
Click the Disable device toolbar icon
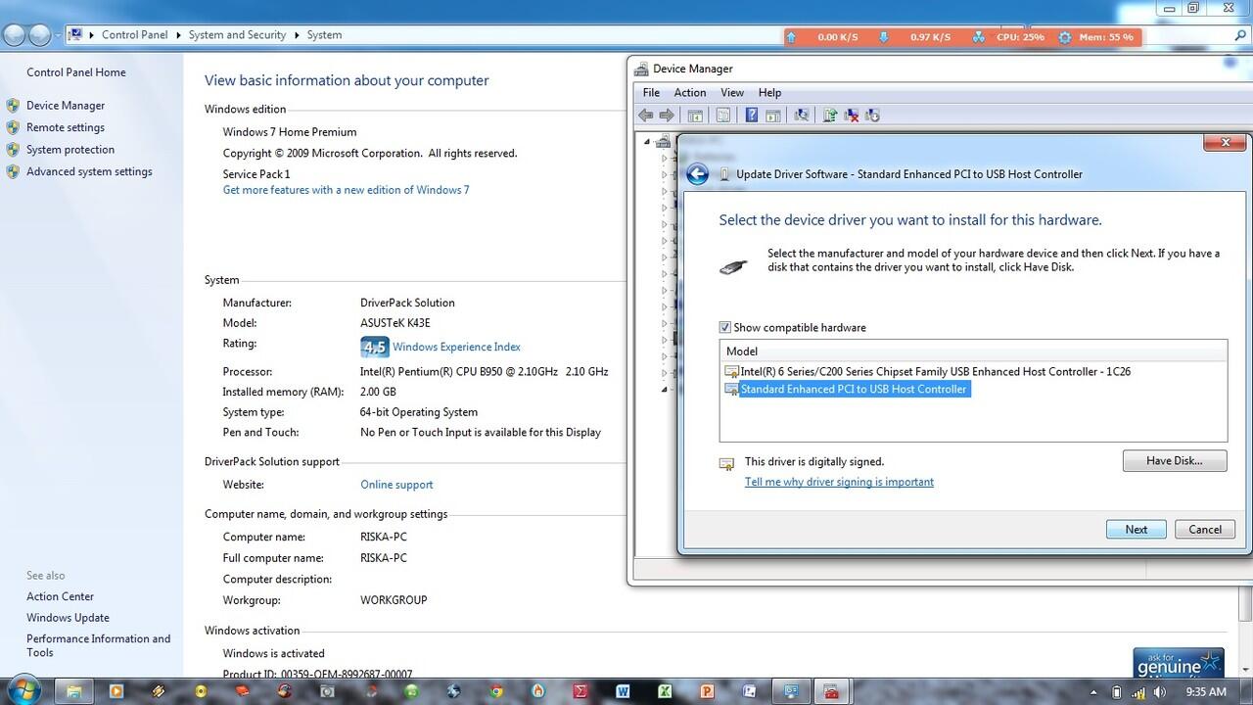point(873,116)
